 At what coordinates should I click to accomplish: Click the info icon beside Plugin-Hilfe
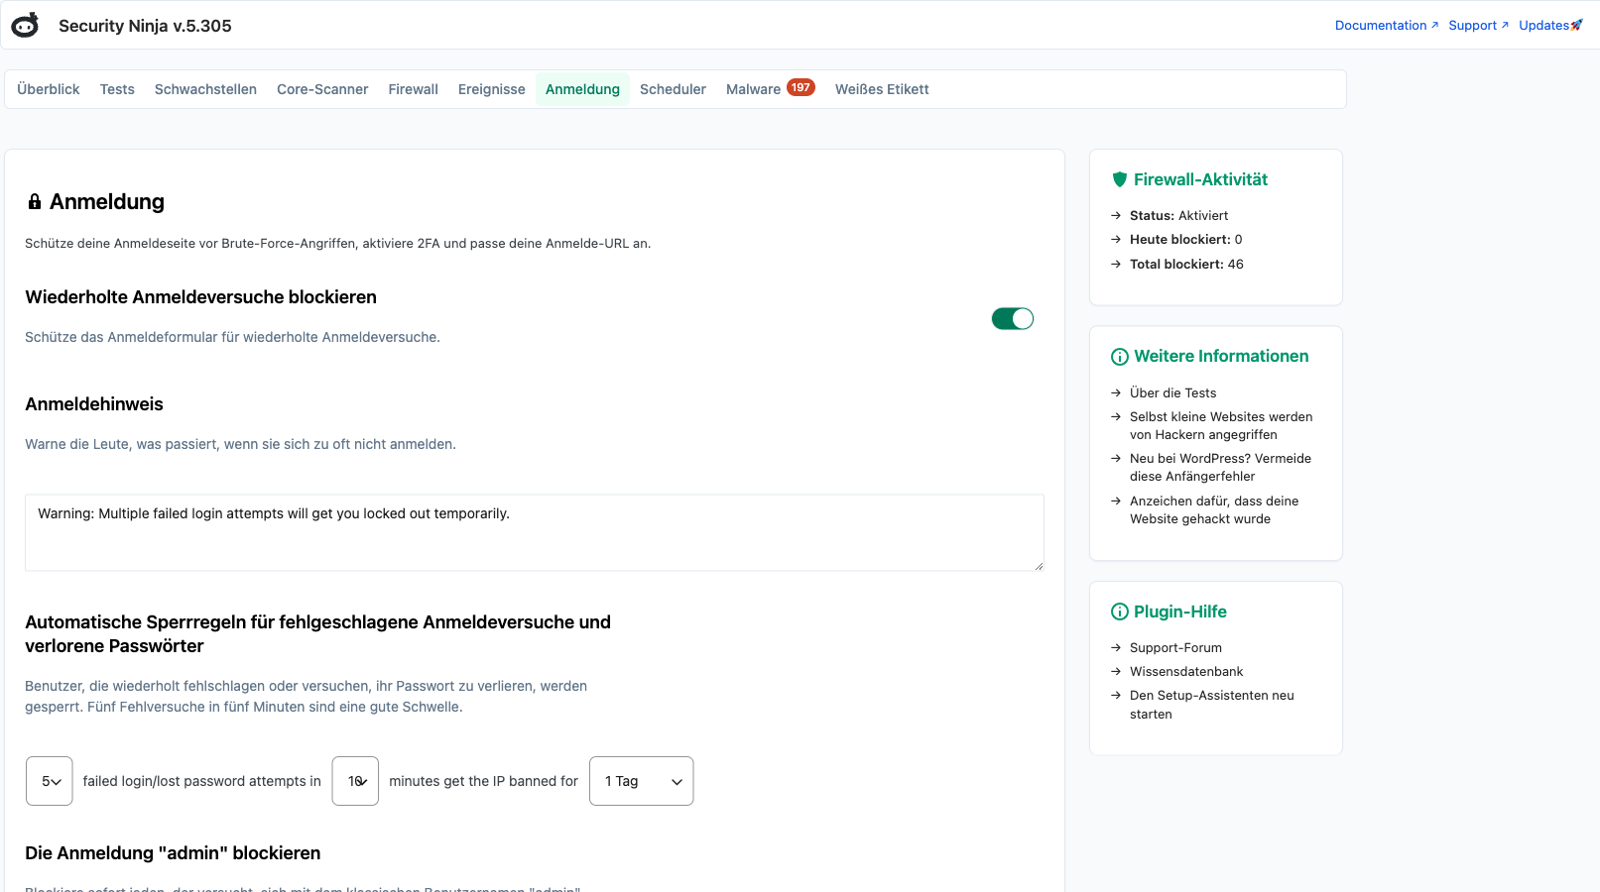pyautogui.click(x=1120, y=612)
